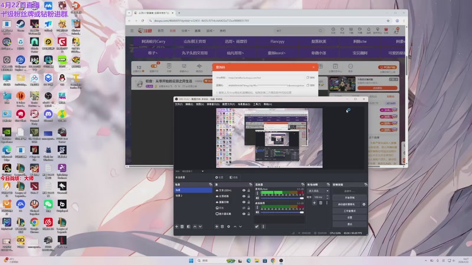Image resolution: width=472 pixels, height=265 pixels.
Task: Open Windows Start menu on taskbar
Action: pos(191,260)
